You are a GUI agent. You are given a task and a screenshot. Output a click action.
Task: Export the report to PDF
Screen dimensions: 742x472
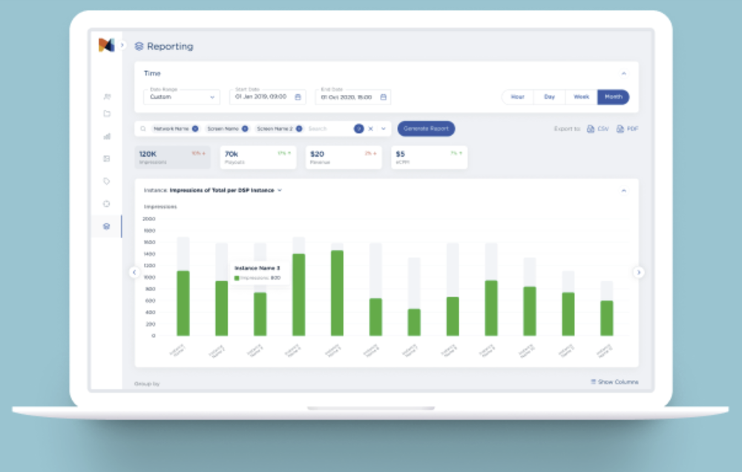pyautogui.click(x=627, y=129)
